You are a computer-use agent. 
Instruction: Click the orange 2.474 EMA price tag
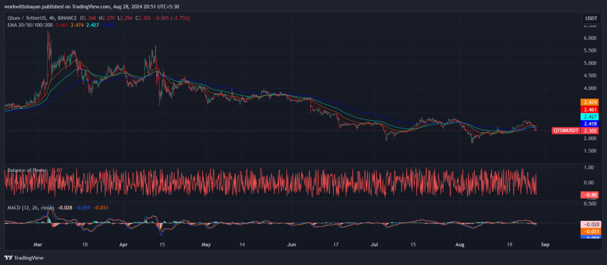[x=590, y=102]
